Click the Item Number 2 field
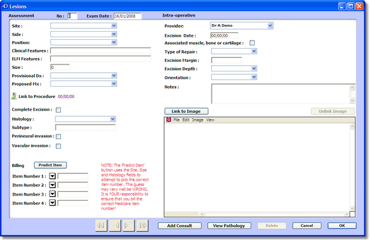 click(73, 185)
